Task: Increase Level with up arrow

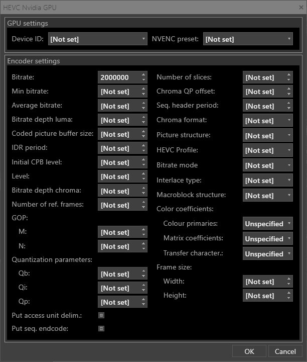Action: point(143,173)
